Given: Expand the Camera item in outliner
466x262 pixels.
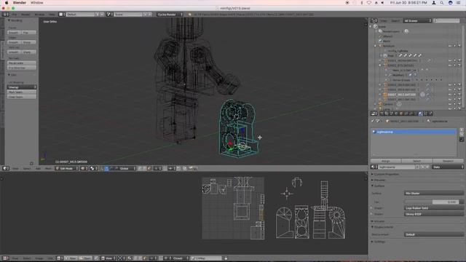Looking at the screenshot, I should tap(376, 104).
